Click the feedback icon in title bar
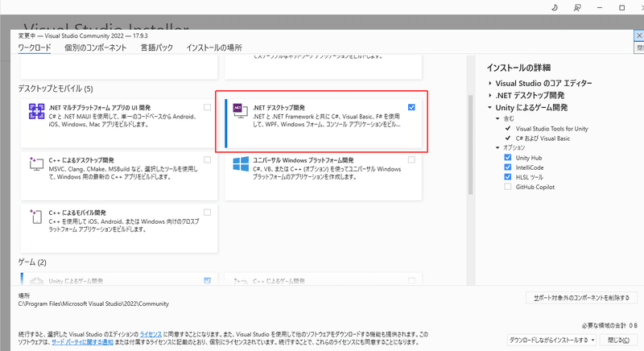The height and width of the screenshot is (351, 644). pos(577,7)
